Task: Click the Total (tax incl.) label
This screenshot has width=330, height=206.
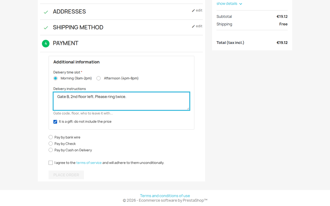Action: [230, 43]
